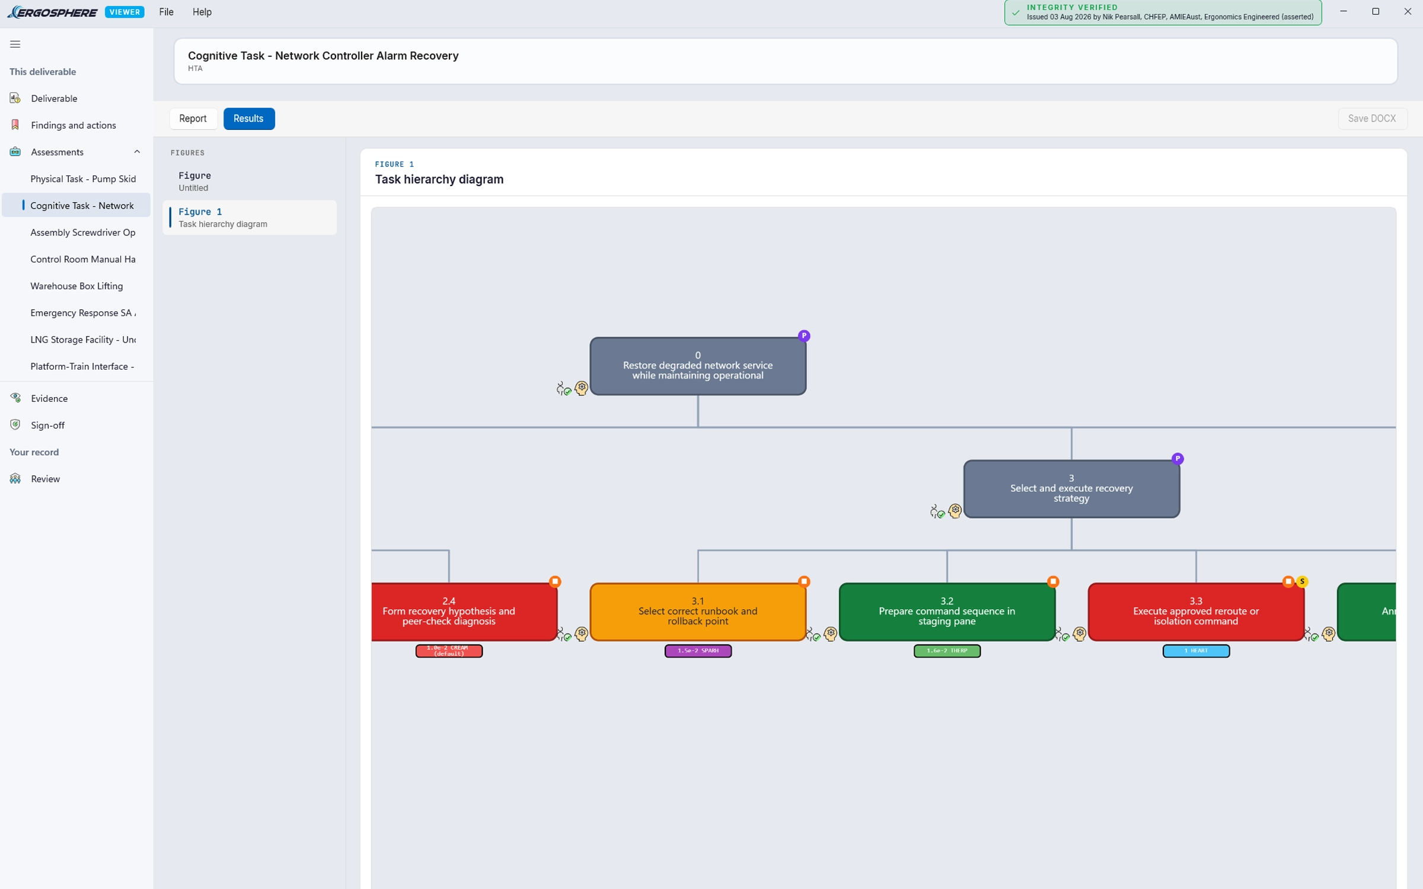Click head-gear icon between nodes 3.1 and 3.2
Screen dimensions: 1423x889
click(831, 634)
